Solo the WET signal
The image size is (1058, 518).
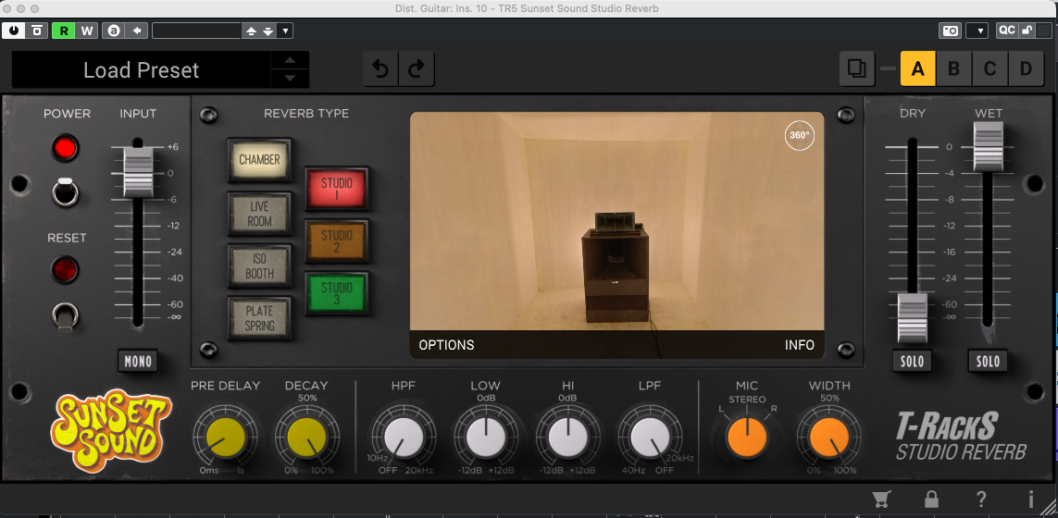tap(989, 361)
